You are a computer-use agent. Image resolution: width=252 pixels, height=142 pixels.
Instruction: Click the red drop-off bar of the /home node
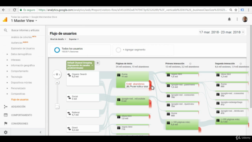click(x=150, y=85)
